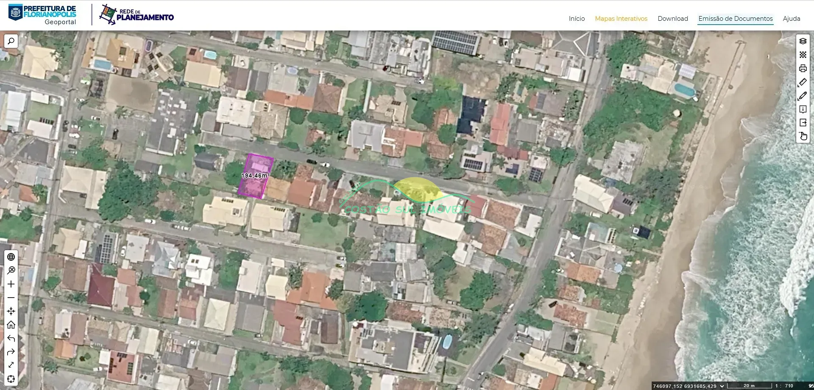Select the ruler measurement tool
Screen dimensions: 814x390
coord(803,82)
